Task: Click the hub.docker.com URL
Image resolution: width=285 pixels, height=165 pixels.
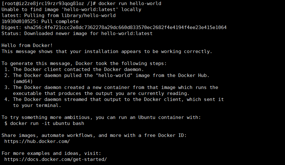Action: pyautogui.click(x=37, y=141)
